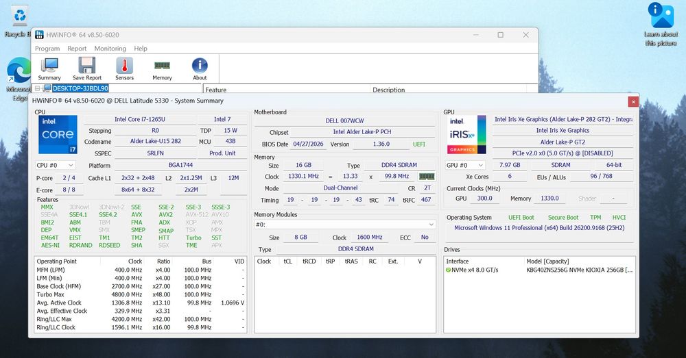The height and width of the screenshot is (358, 686).
Task: Click the Operating Point column header
Action: (x=68, y=261)
